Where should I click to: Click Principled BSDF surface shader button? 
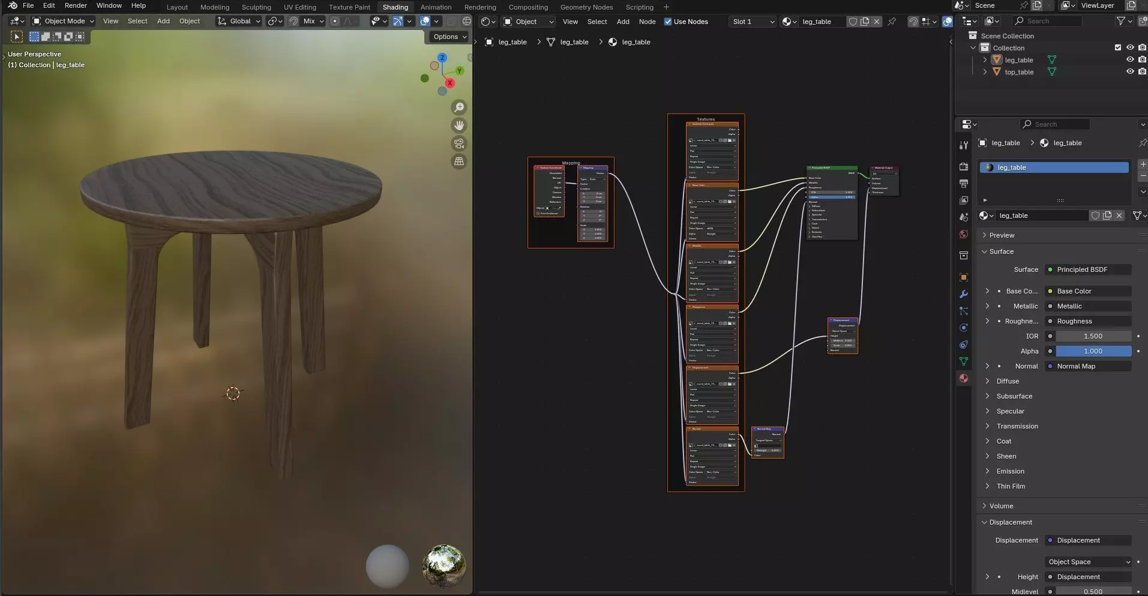pos(1088,269)
